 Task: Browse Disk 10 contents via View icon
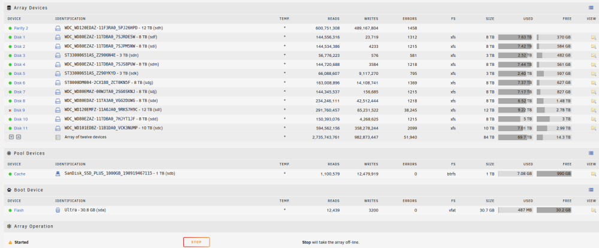[593, 119]
